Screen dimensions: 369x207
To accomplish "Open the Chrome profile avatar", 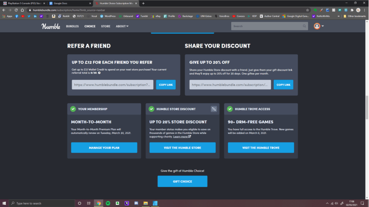I will pos(358,10).
